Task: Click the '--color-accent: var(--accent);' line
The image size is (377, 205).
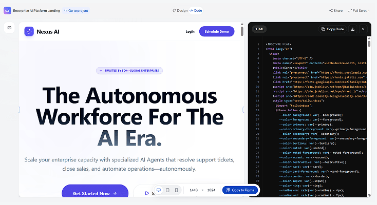Action: pyautogui.click(x=304, y=157)
